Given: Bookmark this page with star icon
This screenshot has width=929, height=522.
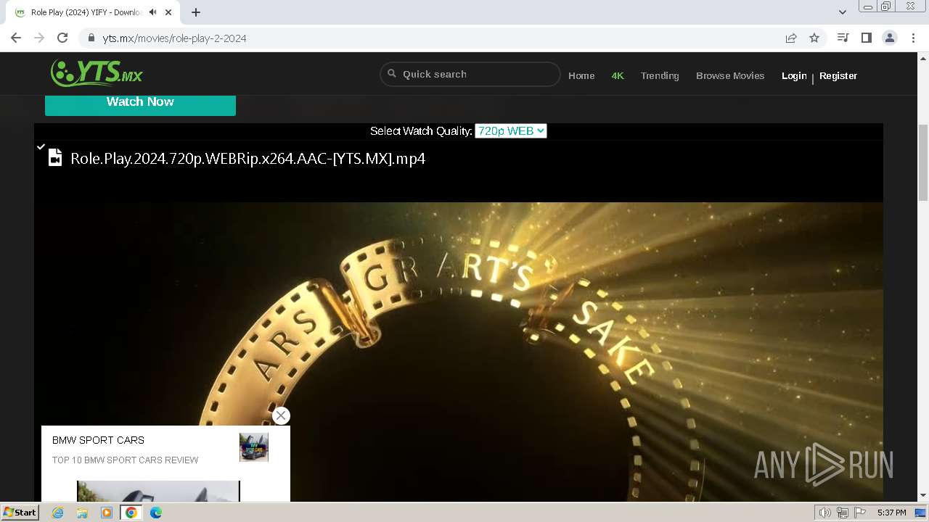Looking at the screenshot, I should (x=814, y=38).
